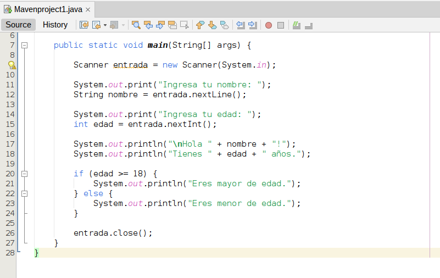440x278 pixels.
Task: Collapse the main method code fold
Action: point(24,45)
